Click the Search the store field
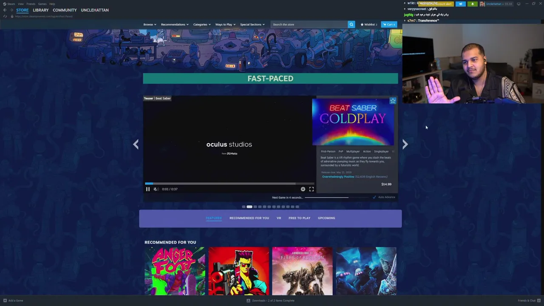This screenshot has height=306, width=544. tap(309, 24)
